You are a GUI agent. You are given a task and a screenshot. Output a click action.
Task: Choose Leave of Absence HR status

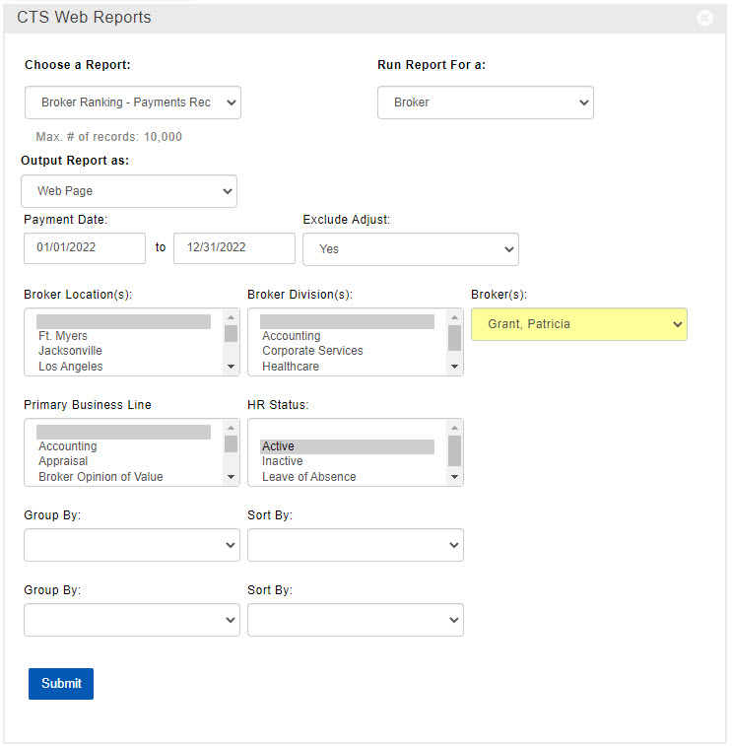tap(308, 477)
